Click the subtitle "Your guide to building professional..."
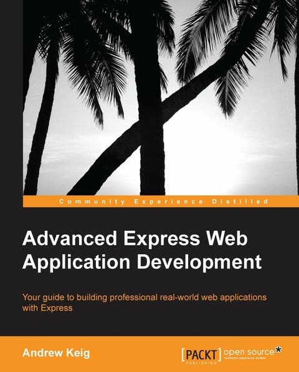This screenshot has width=299, height=372. pos(145,302)
